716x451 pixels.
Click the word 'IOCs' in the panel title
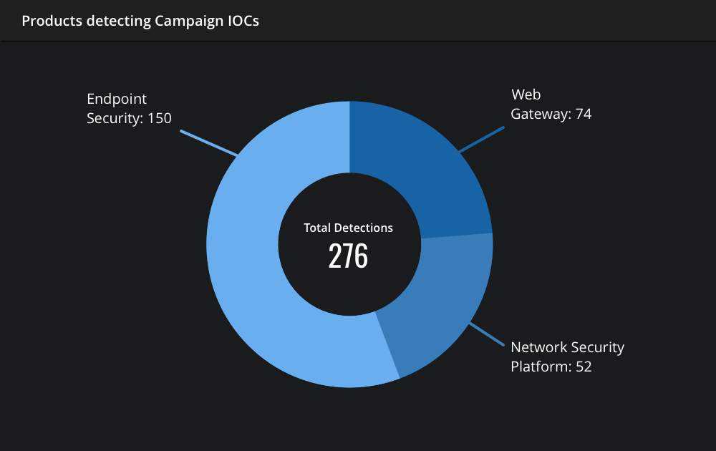tap(243, 21)
